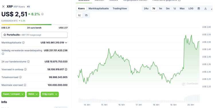Open info tooltip for 24 uur handelsvolume
The image size is (215, 108).
28,62
